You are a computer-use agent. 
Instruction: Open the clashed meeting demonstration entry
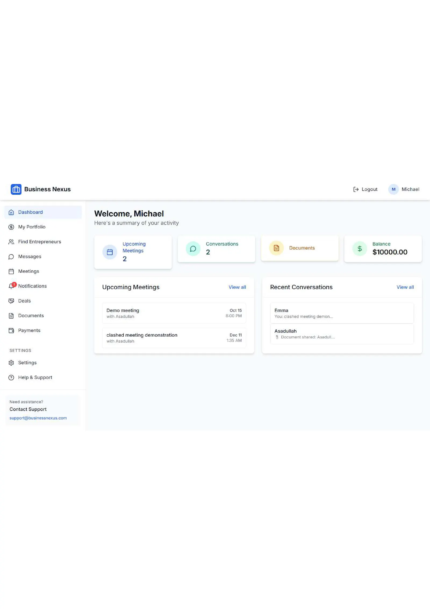coord(174,338)
